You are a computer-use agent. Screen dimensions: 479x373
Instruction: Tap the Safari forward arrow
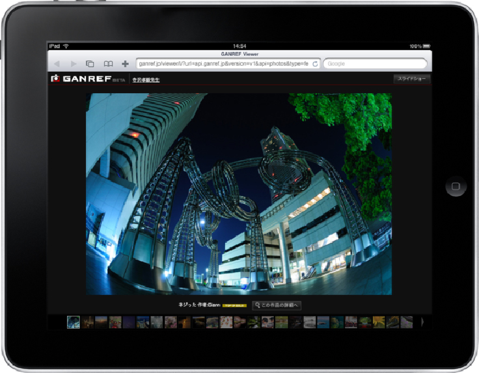[74, 64]
